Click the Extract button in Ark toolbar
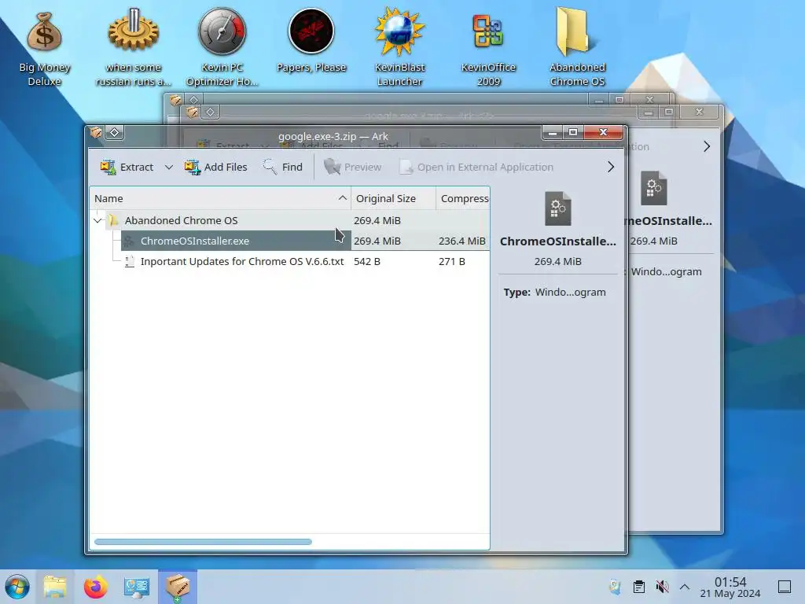Viewport: 805px width, 604px height. [x=127, y=167]
